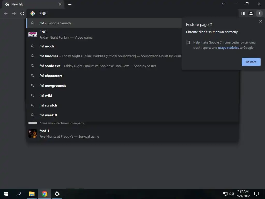Open the notification center icon
This screenshot has height=199, width=265.
[x=256, y=194]
